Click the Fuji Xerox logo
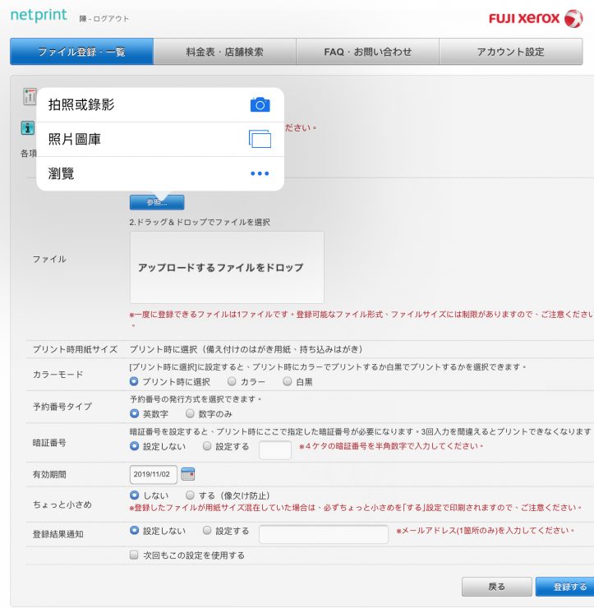The height and width of the screenshot is (608, 594). tap(535, 18)
